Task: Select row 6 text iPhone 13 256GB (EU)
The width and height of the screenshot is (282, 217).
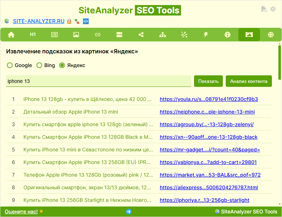Action: click(x=87, y=162)
